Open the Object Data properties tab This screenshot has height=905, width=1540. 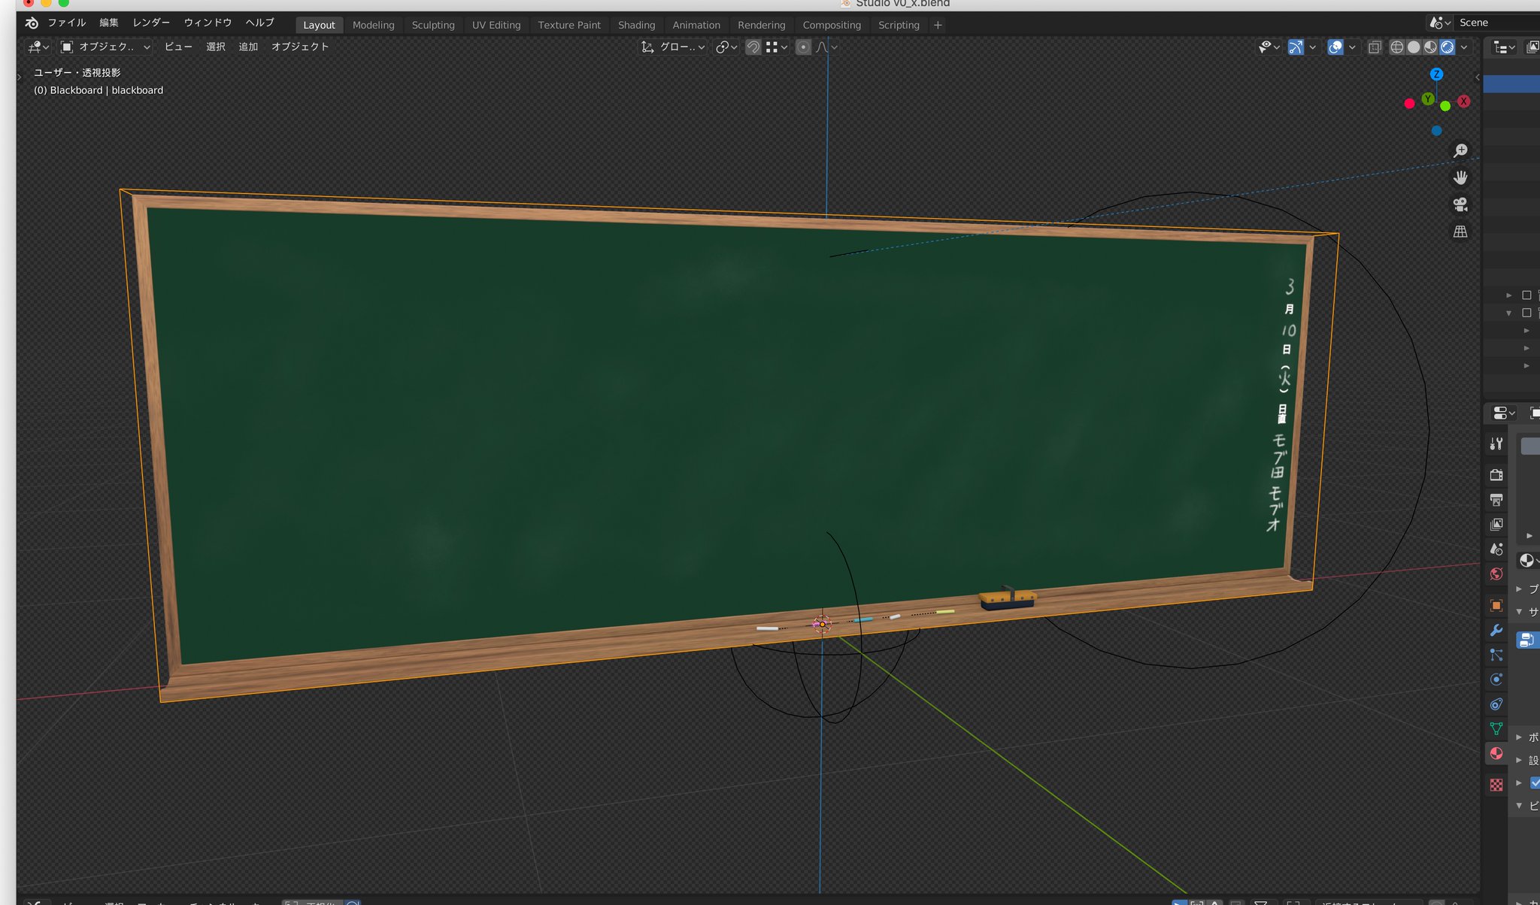pos(1496,728)
